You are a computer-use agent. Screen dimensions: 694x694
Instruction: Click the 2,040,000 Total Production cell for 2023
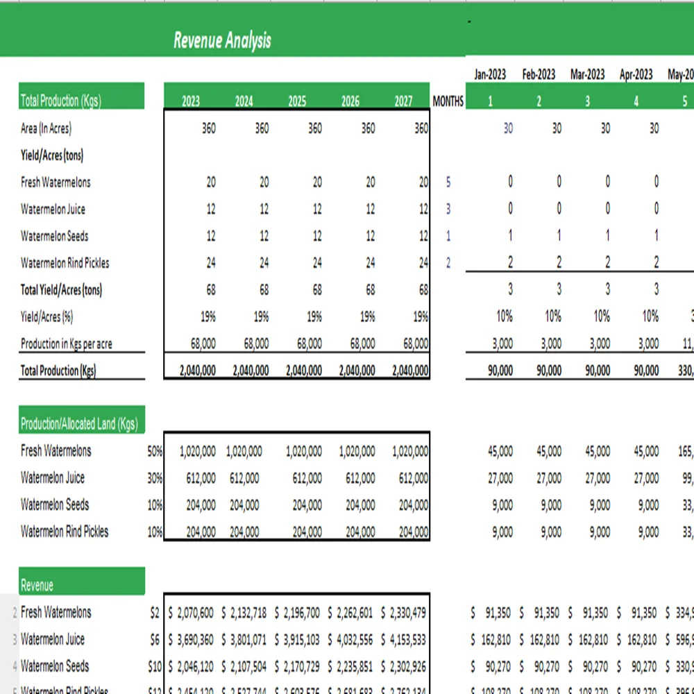pos(196,370)
